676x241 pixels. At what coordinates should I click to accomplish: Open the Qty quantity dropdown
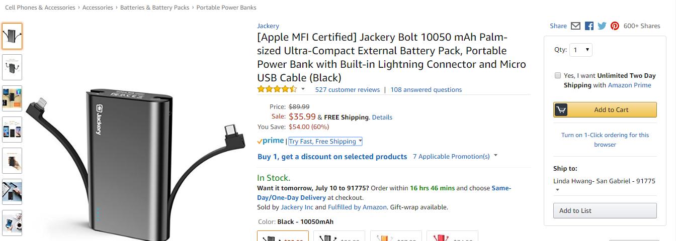click(x=580, y=50)
